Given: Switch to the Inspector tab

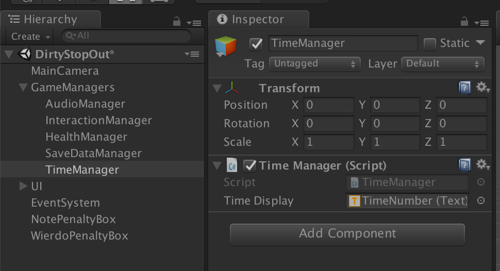Looking at the screenshot, I should (257, 20).
